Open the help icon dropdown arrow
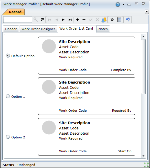Screen dimensions: 150x168 (123, 5)
